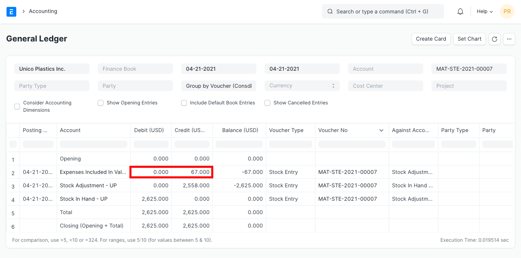Click the Unico Plastics Inc. company filter
521x258 pixels.
[52, 68]
